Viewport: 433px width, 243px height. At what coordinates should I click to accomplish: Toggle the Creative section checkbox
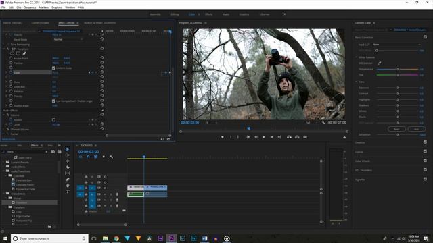pyautogui.click(x=425, y=142)
